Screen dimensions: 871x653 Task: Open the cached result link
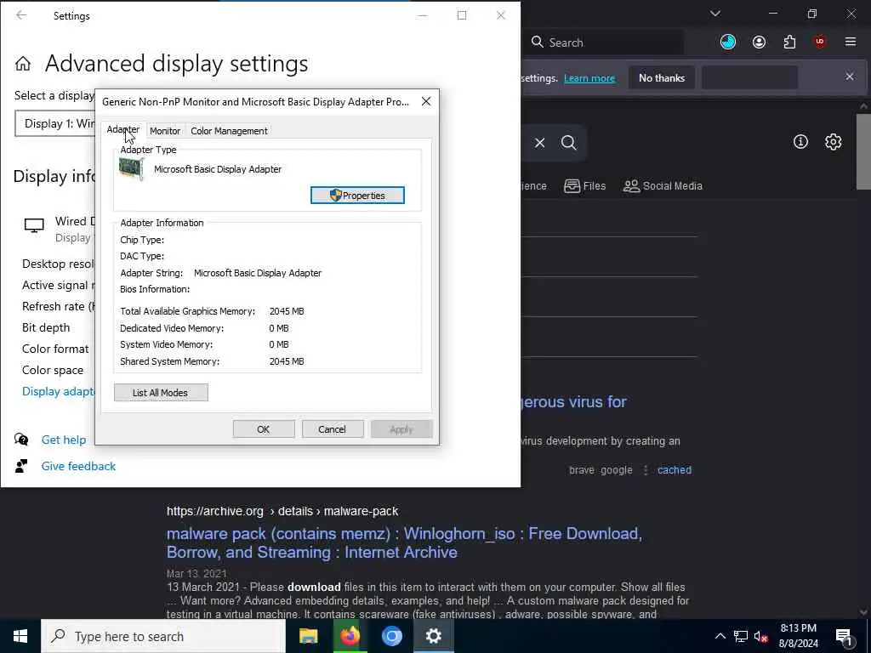click(x=675, y=470)
